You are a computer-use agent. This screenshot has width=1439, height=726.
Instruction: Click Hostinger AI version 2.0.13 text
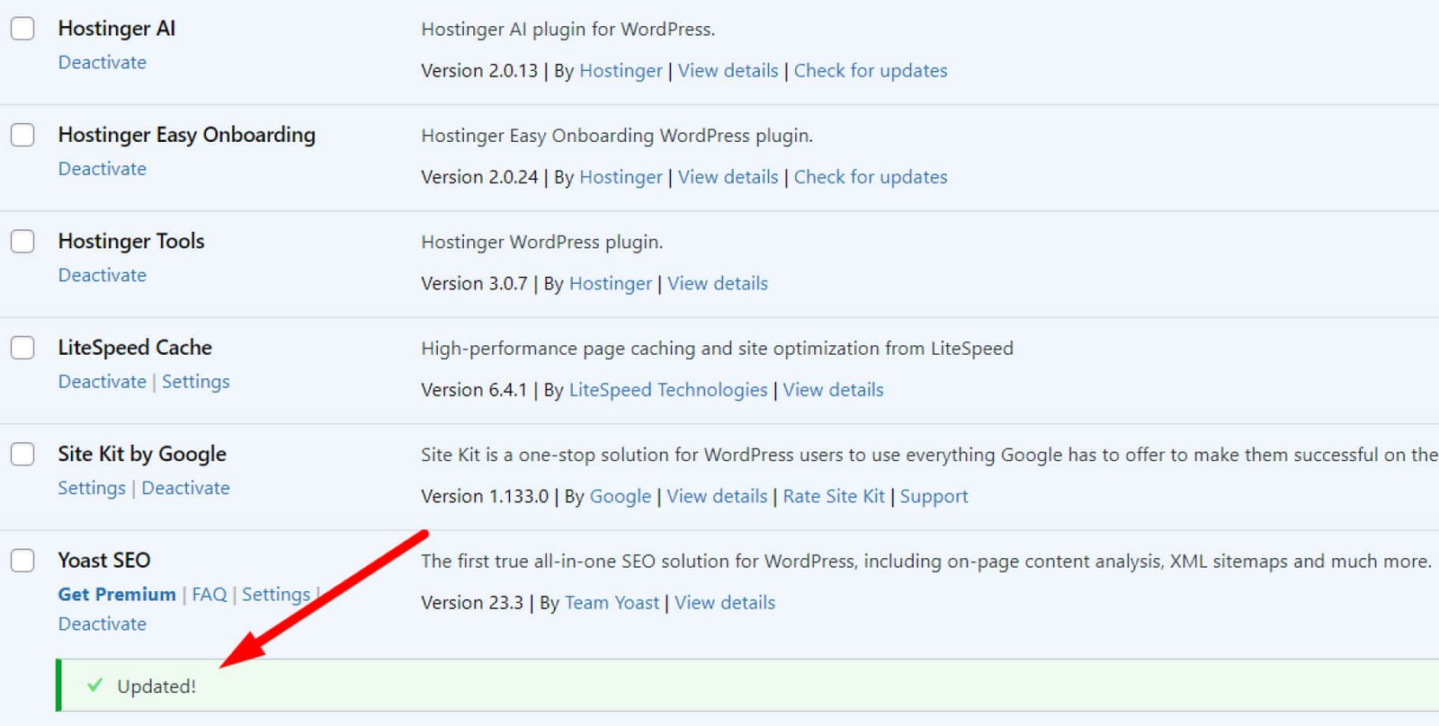479,71
